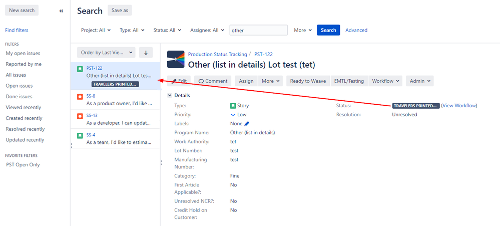Click the Ready to Weave transition button
Screen dimensions: 500x226
308,81
